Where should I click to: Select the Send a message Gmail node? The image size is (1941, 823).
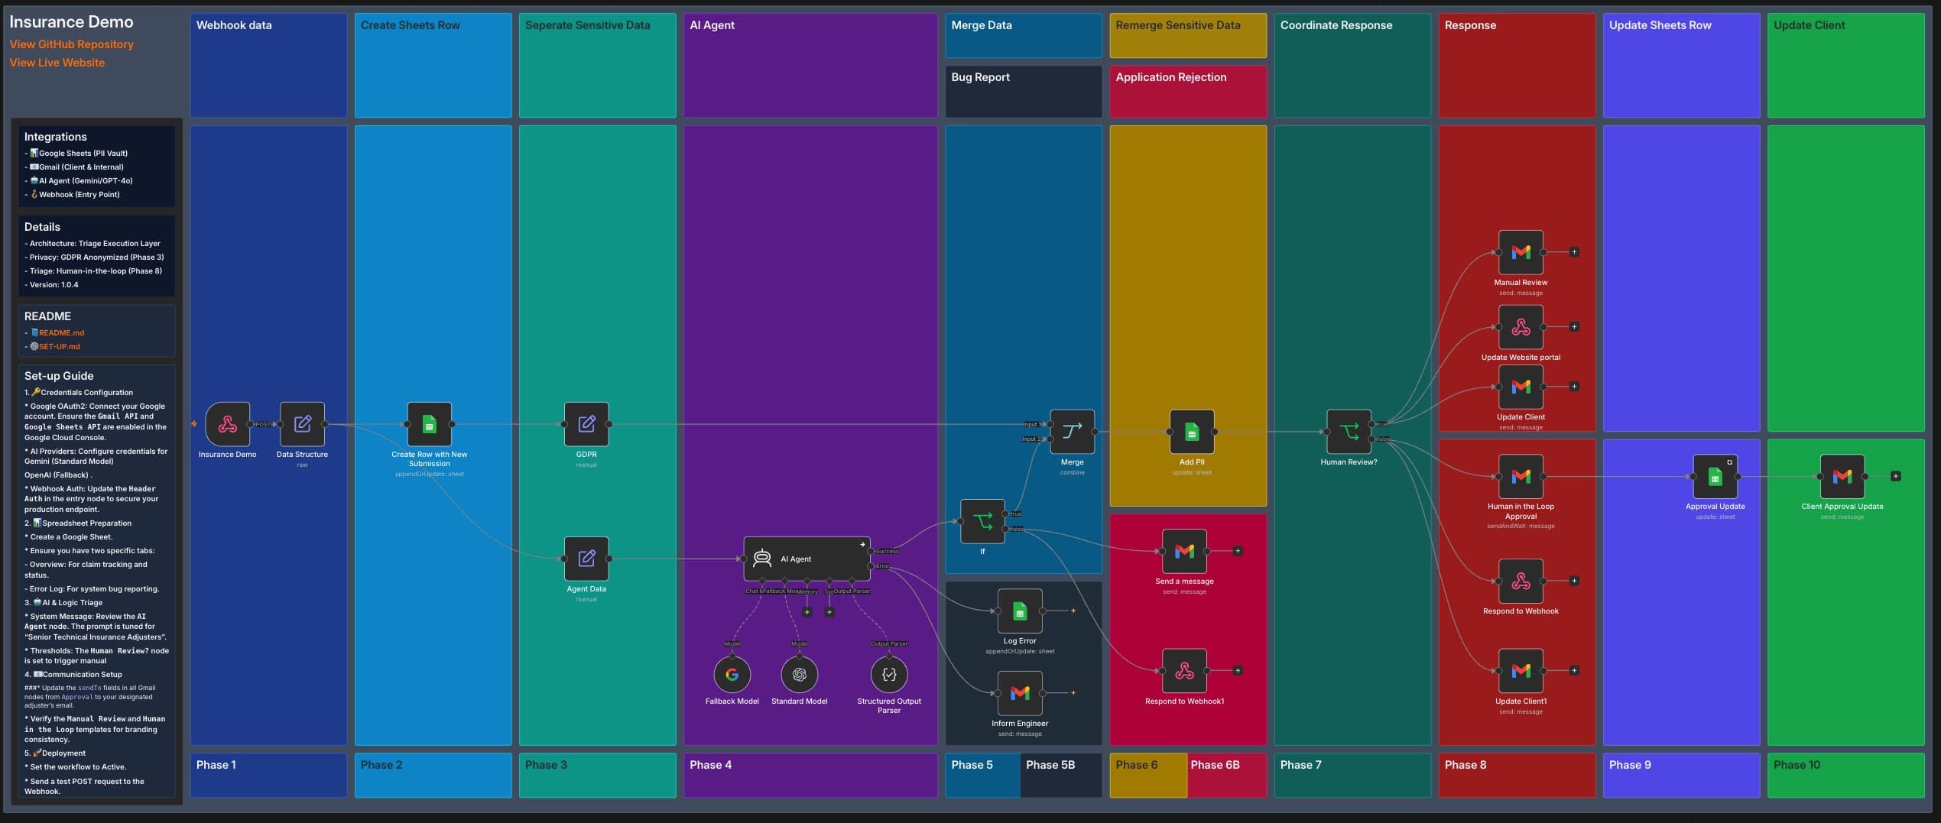tap(1184, 551)
